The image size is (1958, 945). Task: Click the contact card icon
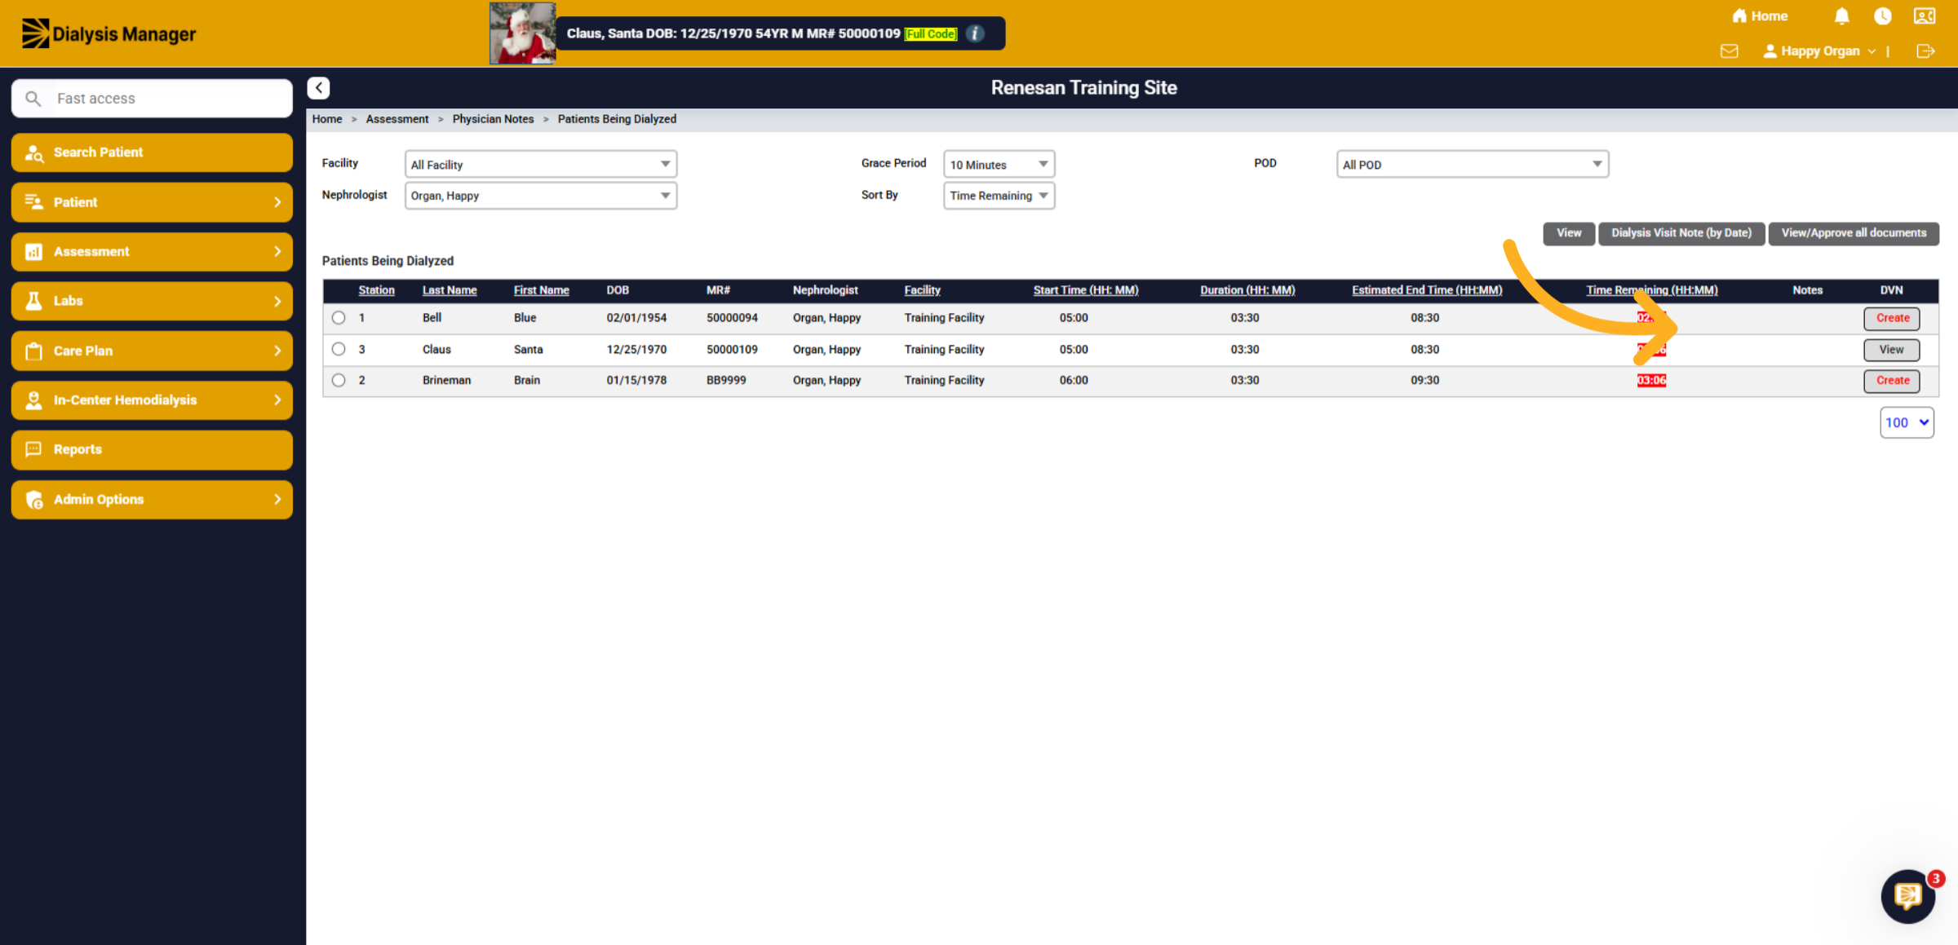point(1925,16)
